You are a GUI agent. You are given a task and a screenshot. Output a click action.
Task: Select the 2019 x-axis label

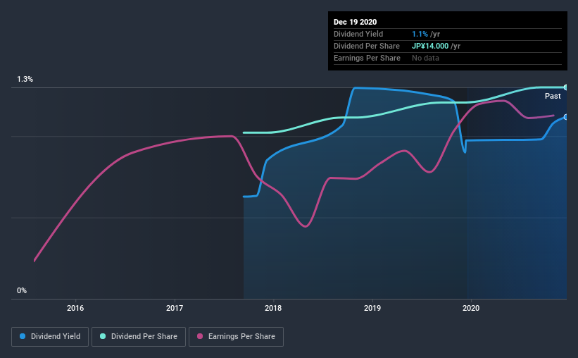pyautogui.click(x=372, y=308)
